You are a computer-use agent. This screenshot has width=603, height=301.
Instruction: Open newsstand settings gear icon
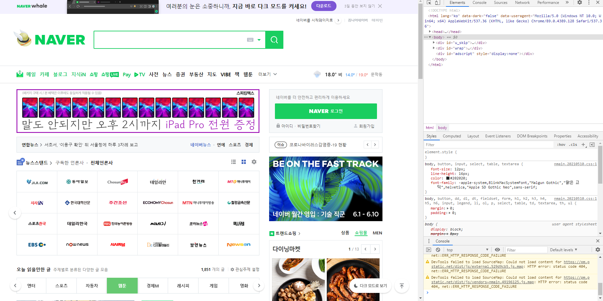tap(254, 162)
